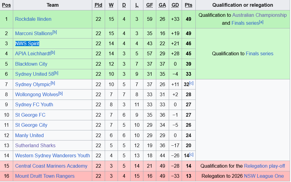
Task: Click the Mount Druitt Town Rangers link
Action: pyautogui.click(x=45, y=176)
